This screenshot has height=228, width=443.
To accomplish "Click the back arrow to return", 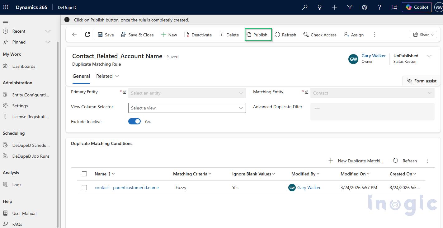I will (74, 35).
